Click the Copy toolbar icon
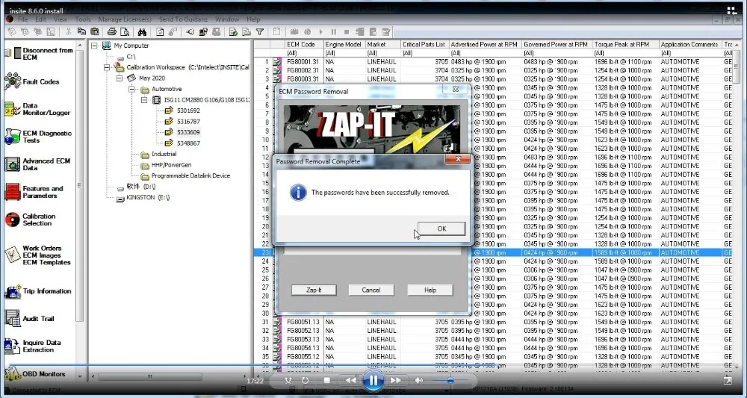Viewport: 747px width, 398px height. click(81, 32)
